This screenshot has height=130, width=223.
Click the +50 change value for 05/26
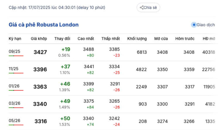click(65, 119)
